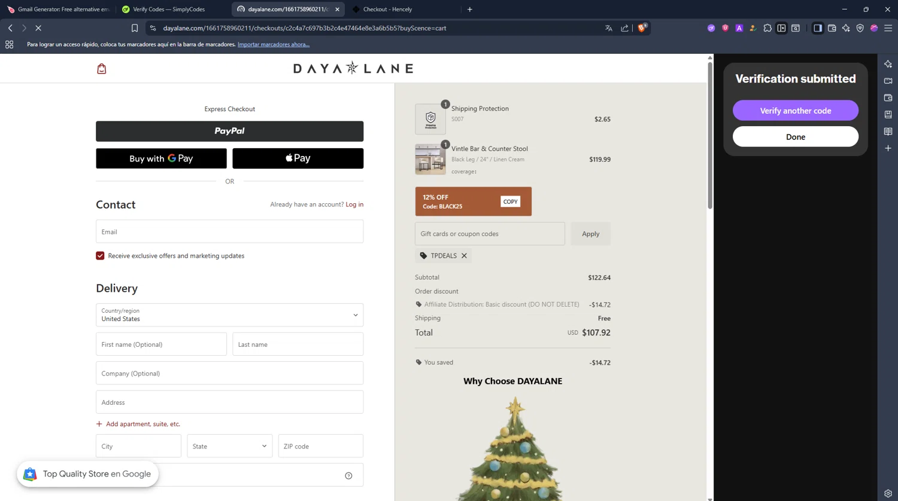
Task: Focus the Address field
Action: pyautogui.click(x=229, y=402)
